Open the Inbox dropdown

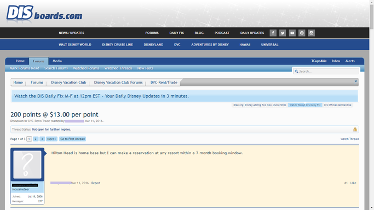[x=336, y=61]
